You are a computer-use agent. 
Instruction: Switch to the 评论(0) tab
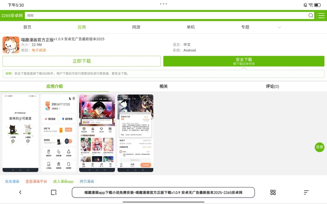[272, 86]
